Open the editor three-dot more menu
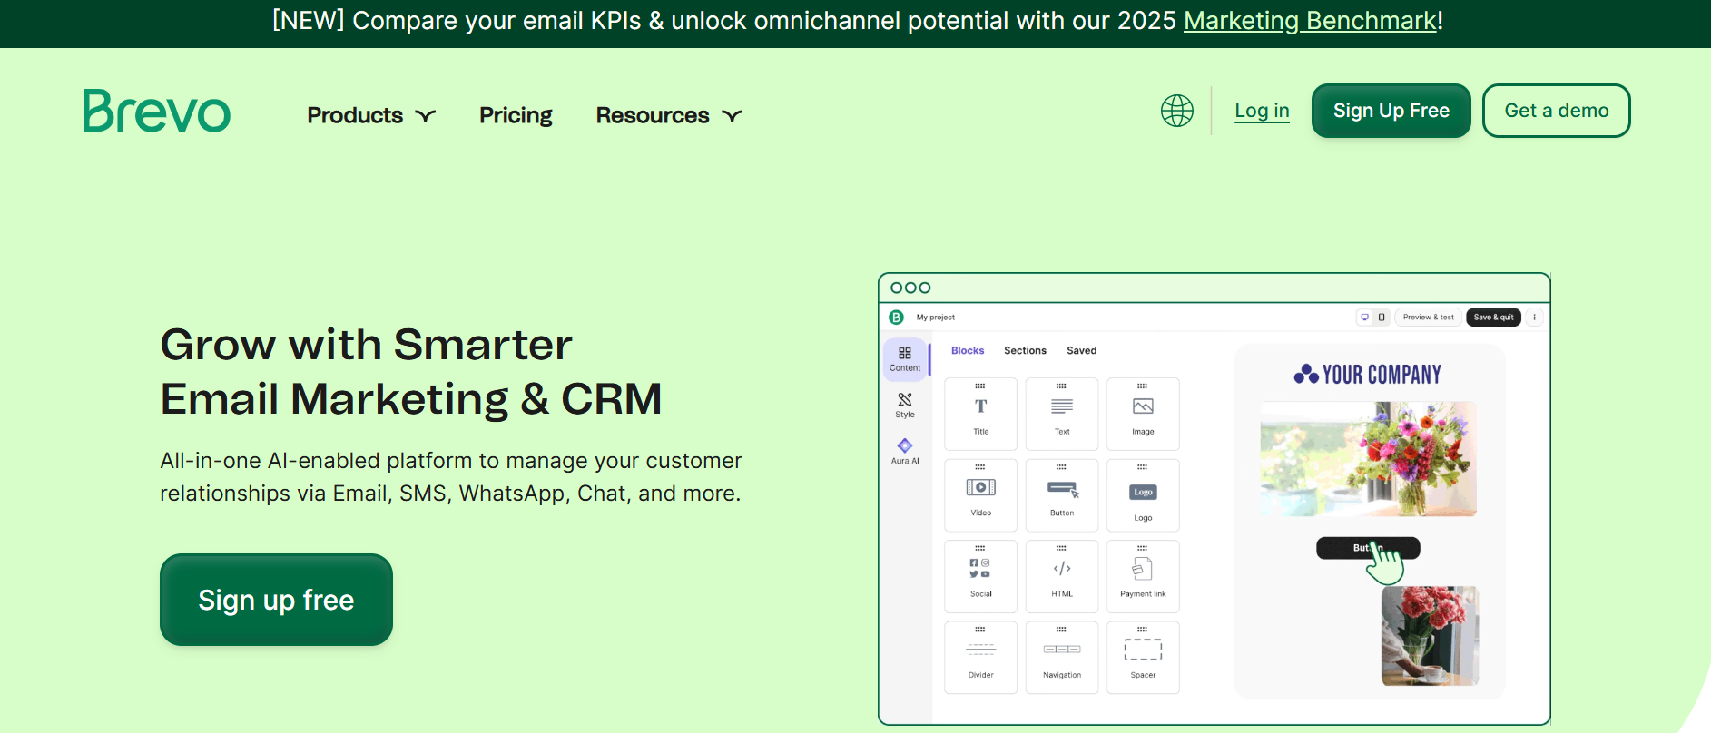This screenshot has width=1711, height=733. click(x=1534, y=318)
